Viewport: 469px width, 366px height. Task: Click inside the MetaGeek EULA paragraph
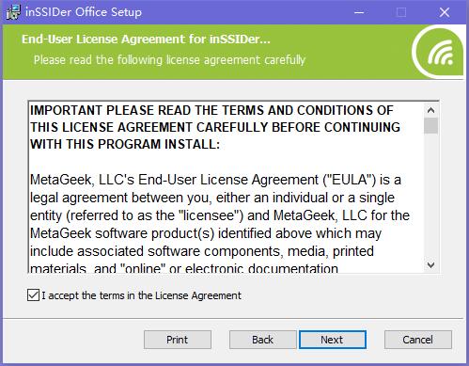click(219, 224)
